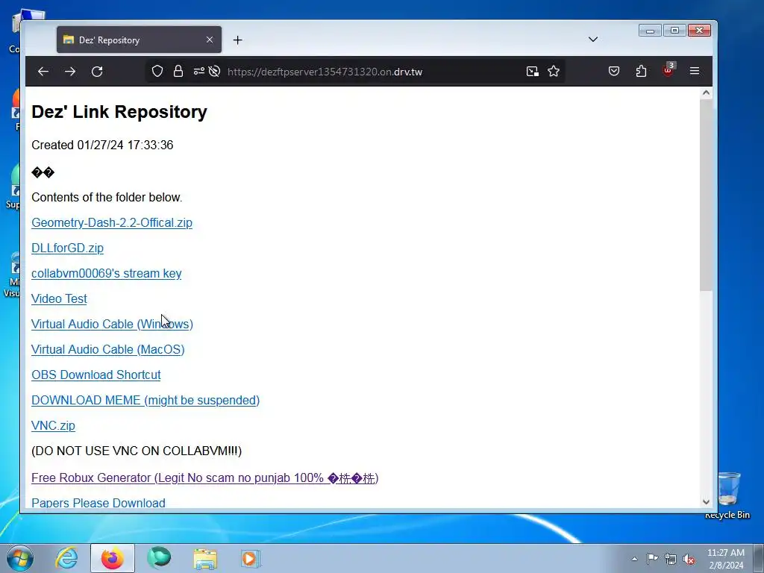Click the muted volume tray icon
Viewport: 764px width, 573px height.
pyautogui.click(x=689, y=559)
